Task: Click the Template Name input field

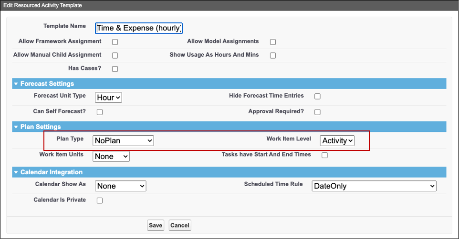Action: (139, 28)
